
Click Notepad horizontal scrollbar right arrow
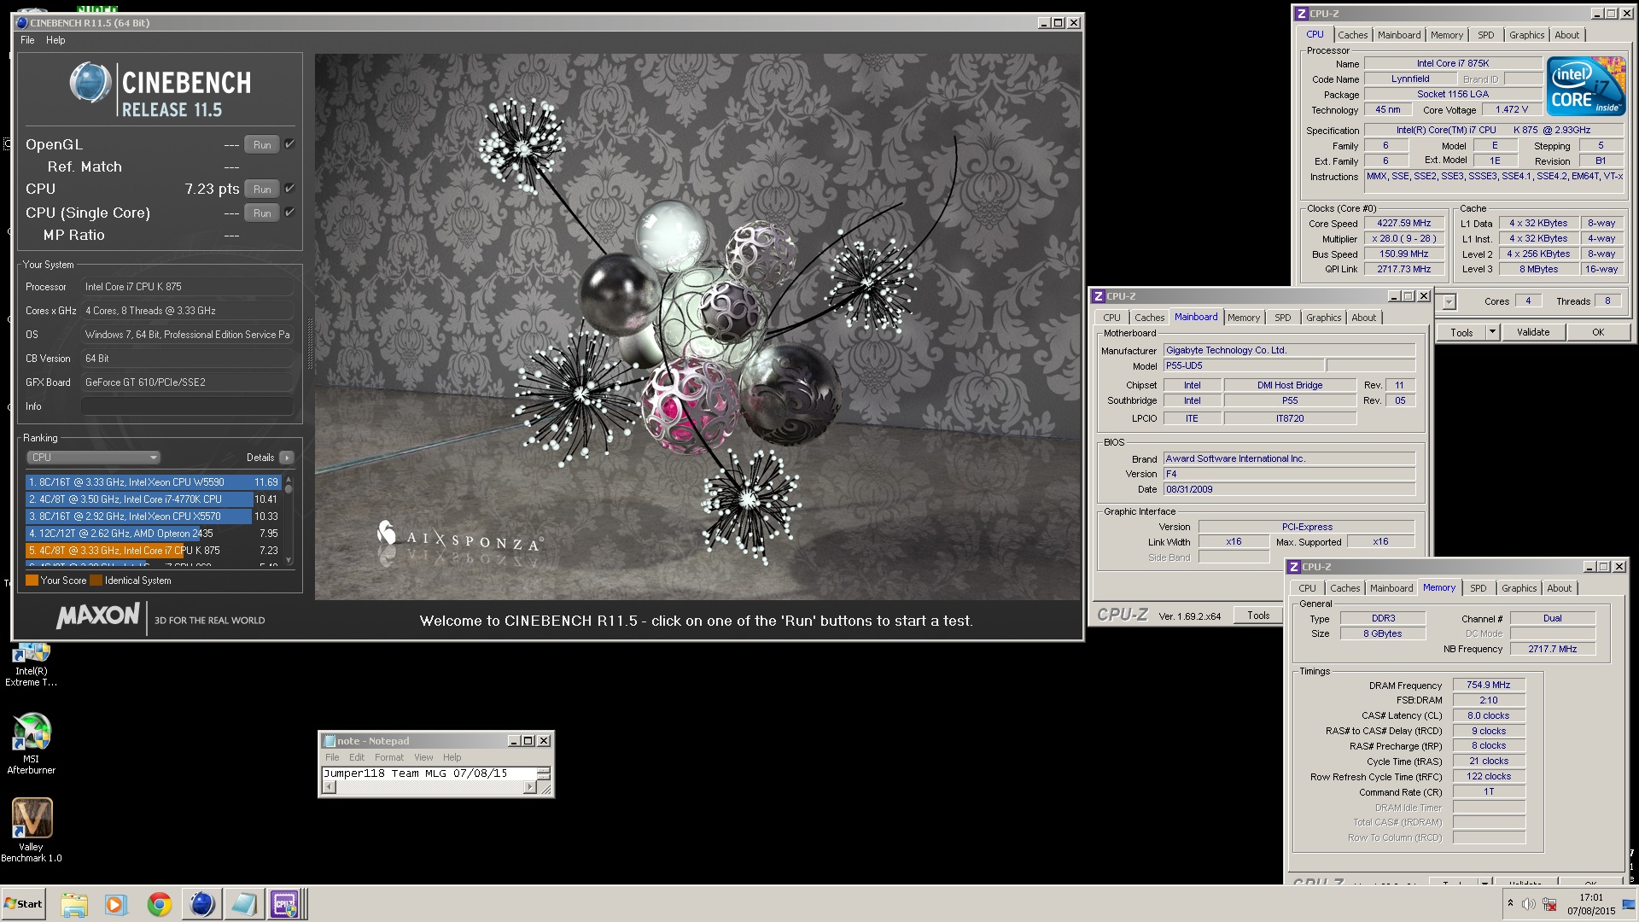[529, 787]
